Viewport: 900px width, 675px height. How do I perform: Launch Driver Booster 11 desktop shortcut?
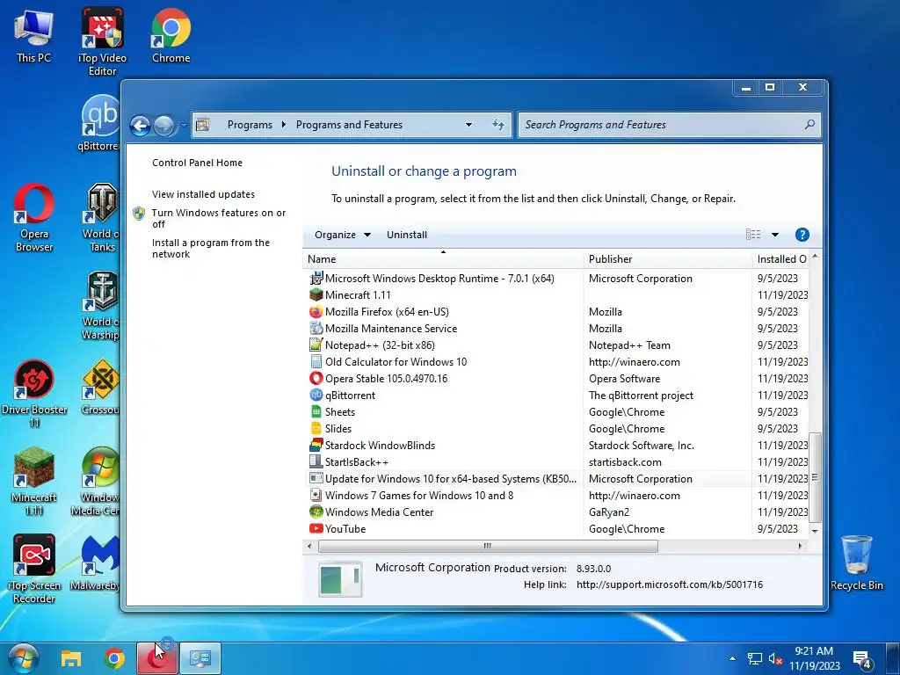tap(34, 394)
